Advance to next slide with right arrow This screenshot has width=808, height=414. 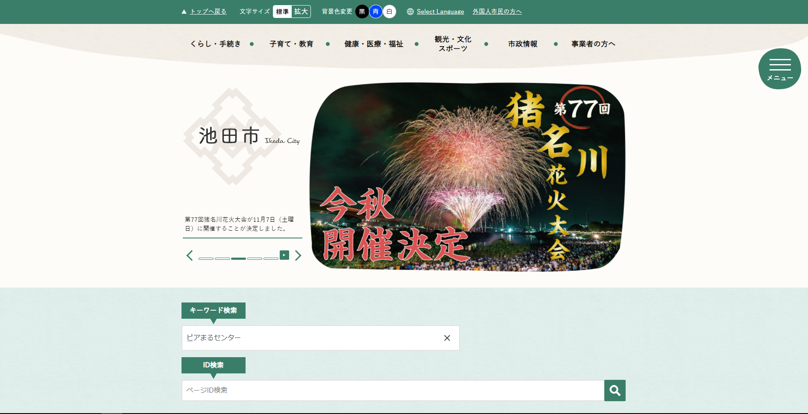click(298, 255)
